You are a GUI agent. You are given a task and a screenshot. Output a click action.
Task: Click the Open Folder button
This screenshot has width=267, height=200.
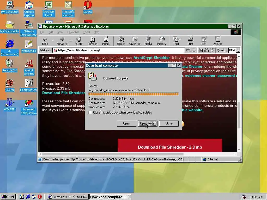[148, 123]
